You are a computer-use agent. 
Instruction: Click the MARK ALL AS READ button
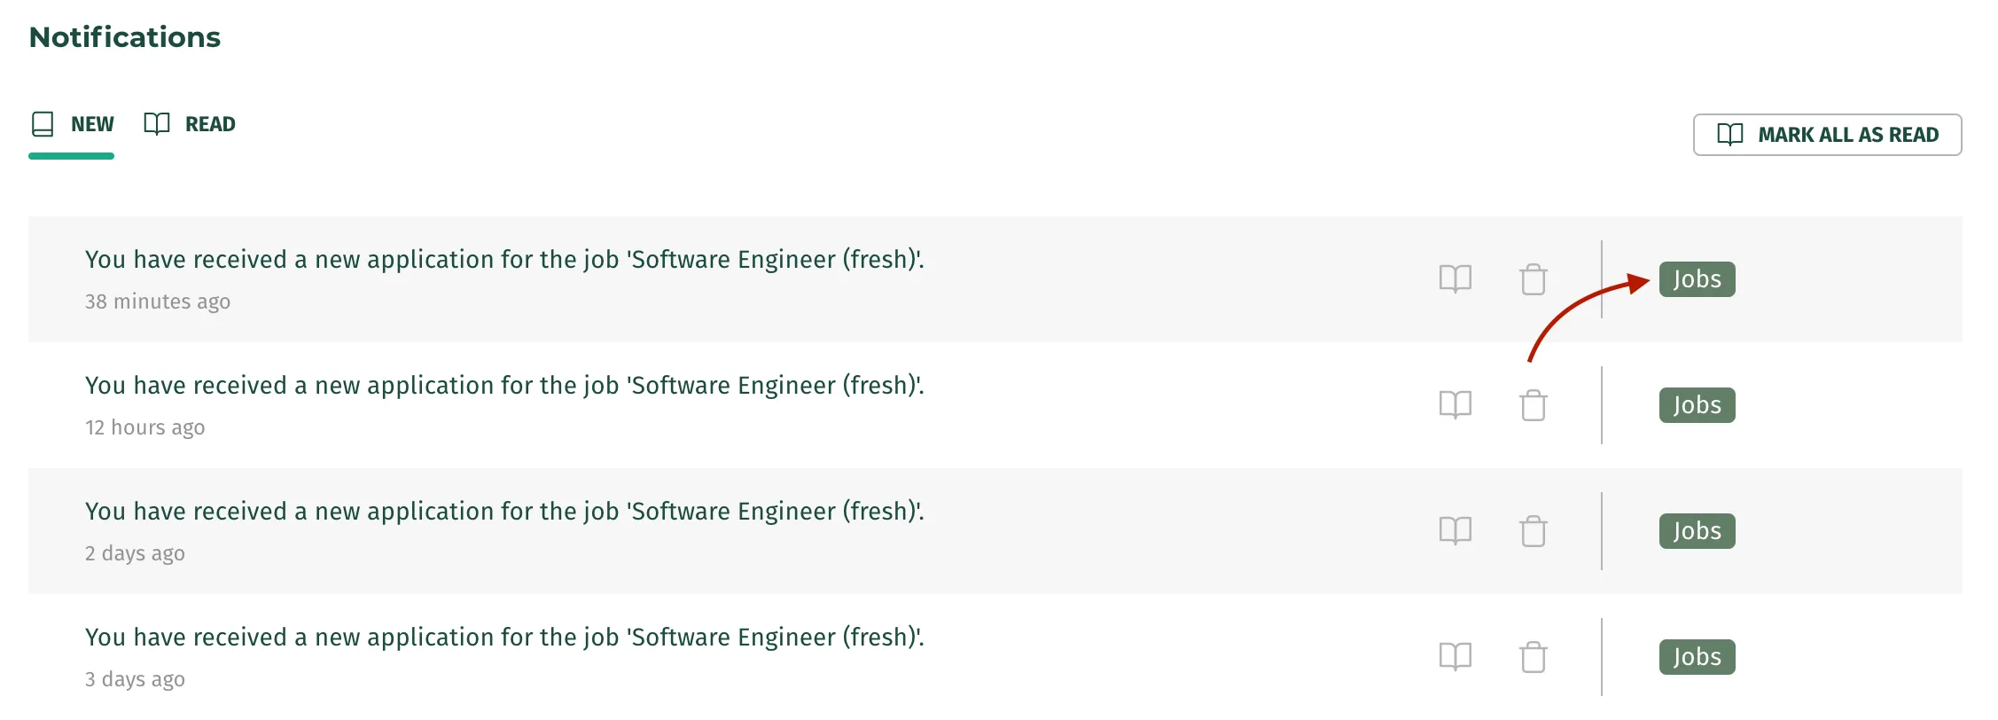[1827, 135]
